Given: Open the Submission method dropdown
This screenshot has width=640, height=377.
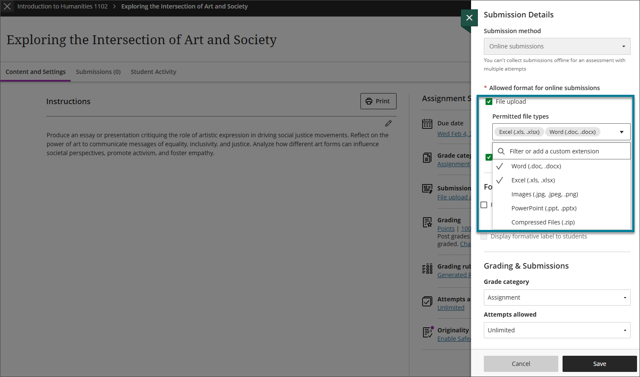Looking at the screenshot, I should point(557,46).
